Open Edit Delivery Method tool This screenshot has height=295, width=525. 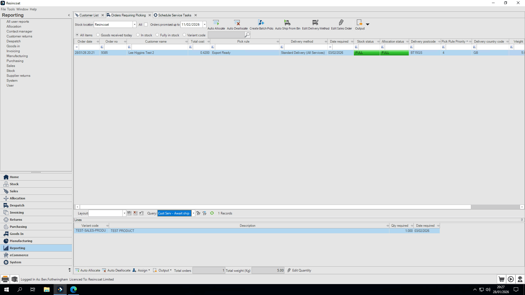tap(316, 22)
